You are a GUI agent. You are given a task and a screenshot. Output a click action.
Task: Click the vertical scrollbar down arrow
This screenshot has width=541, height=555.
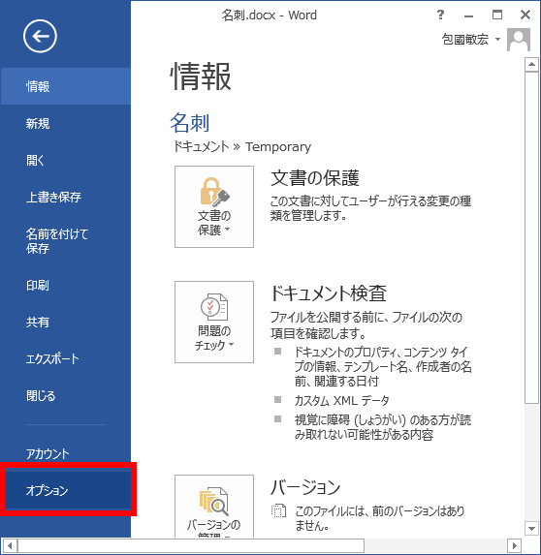pyautogui.click(x=531, y=529)
